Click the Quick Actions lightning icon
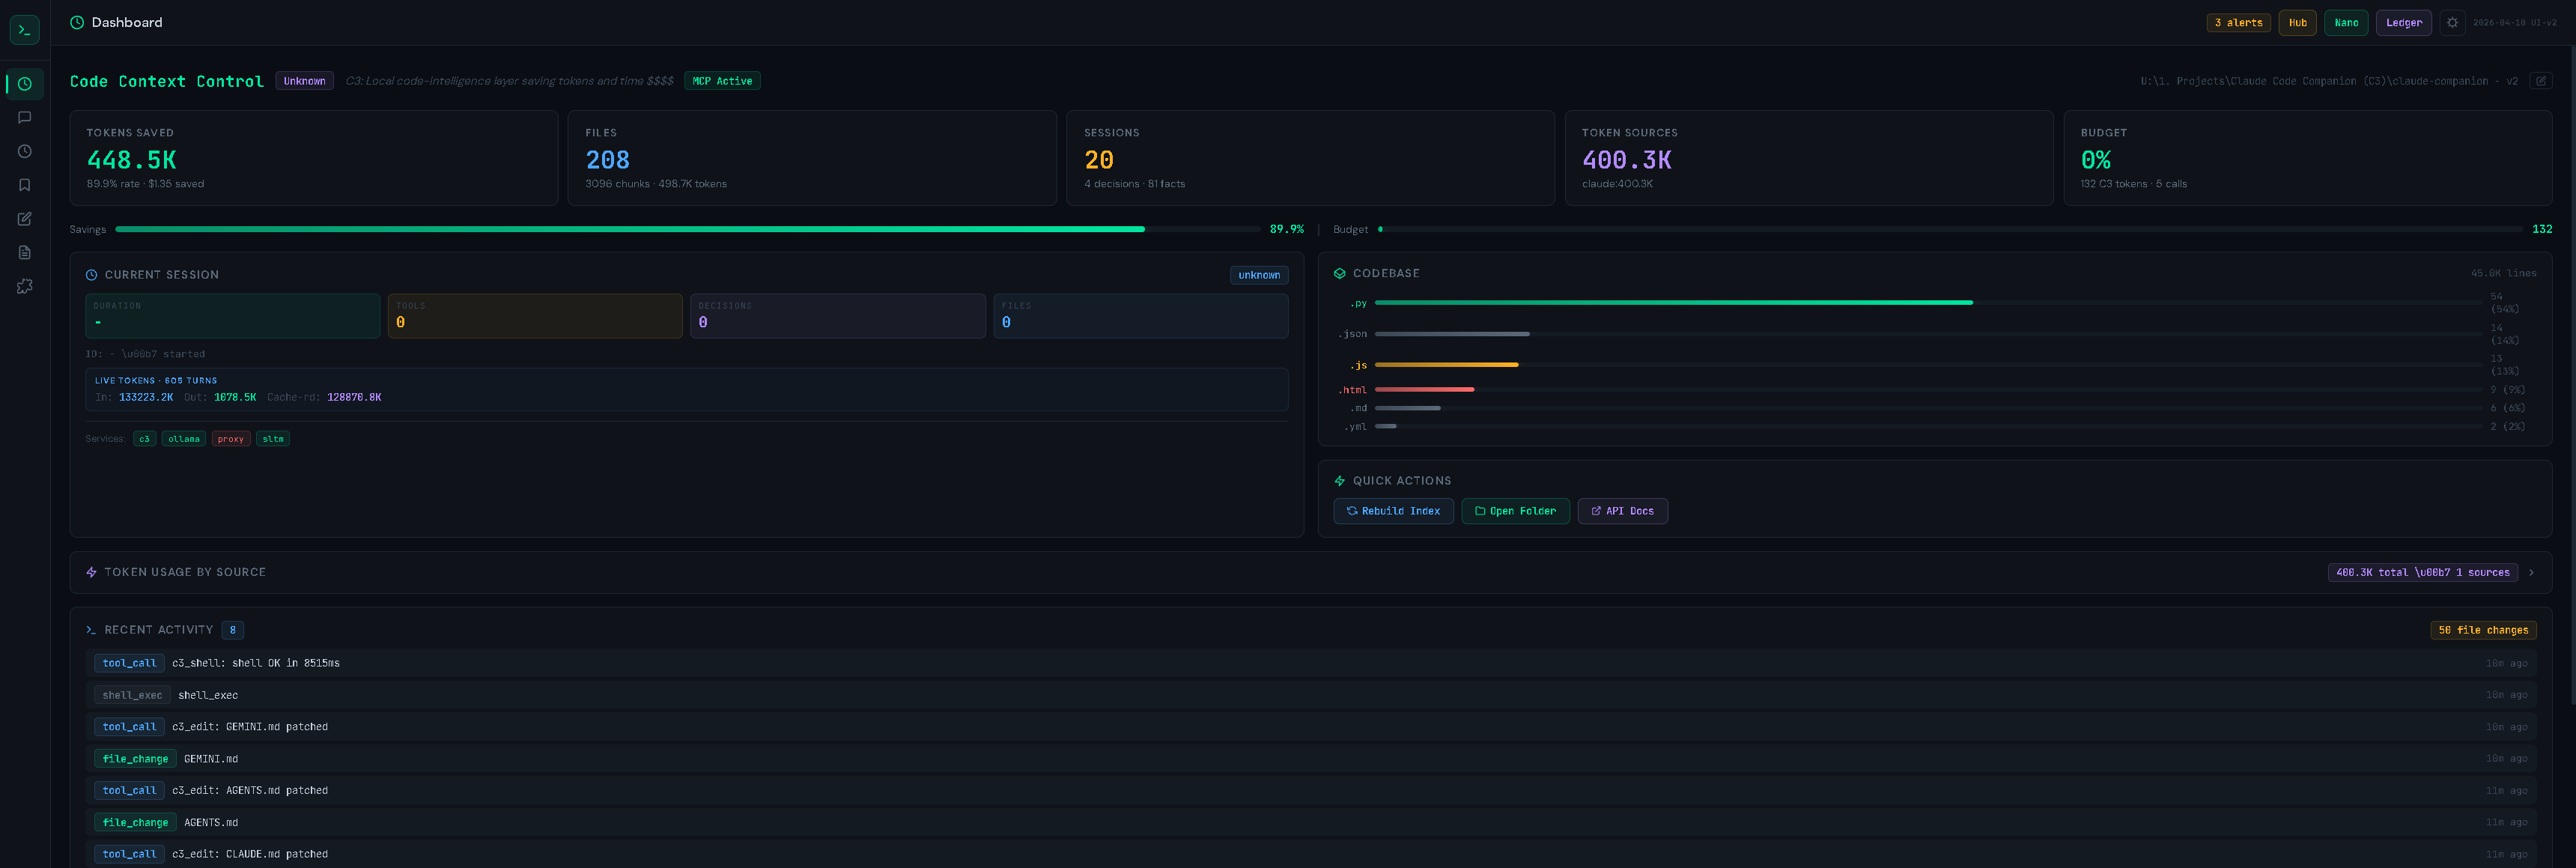Image resolution: width=2576 pixels, height=868 pixels. (x=1340, y=481)
